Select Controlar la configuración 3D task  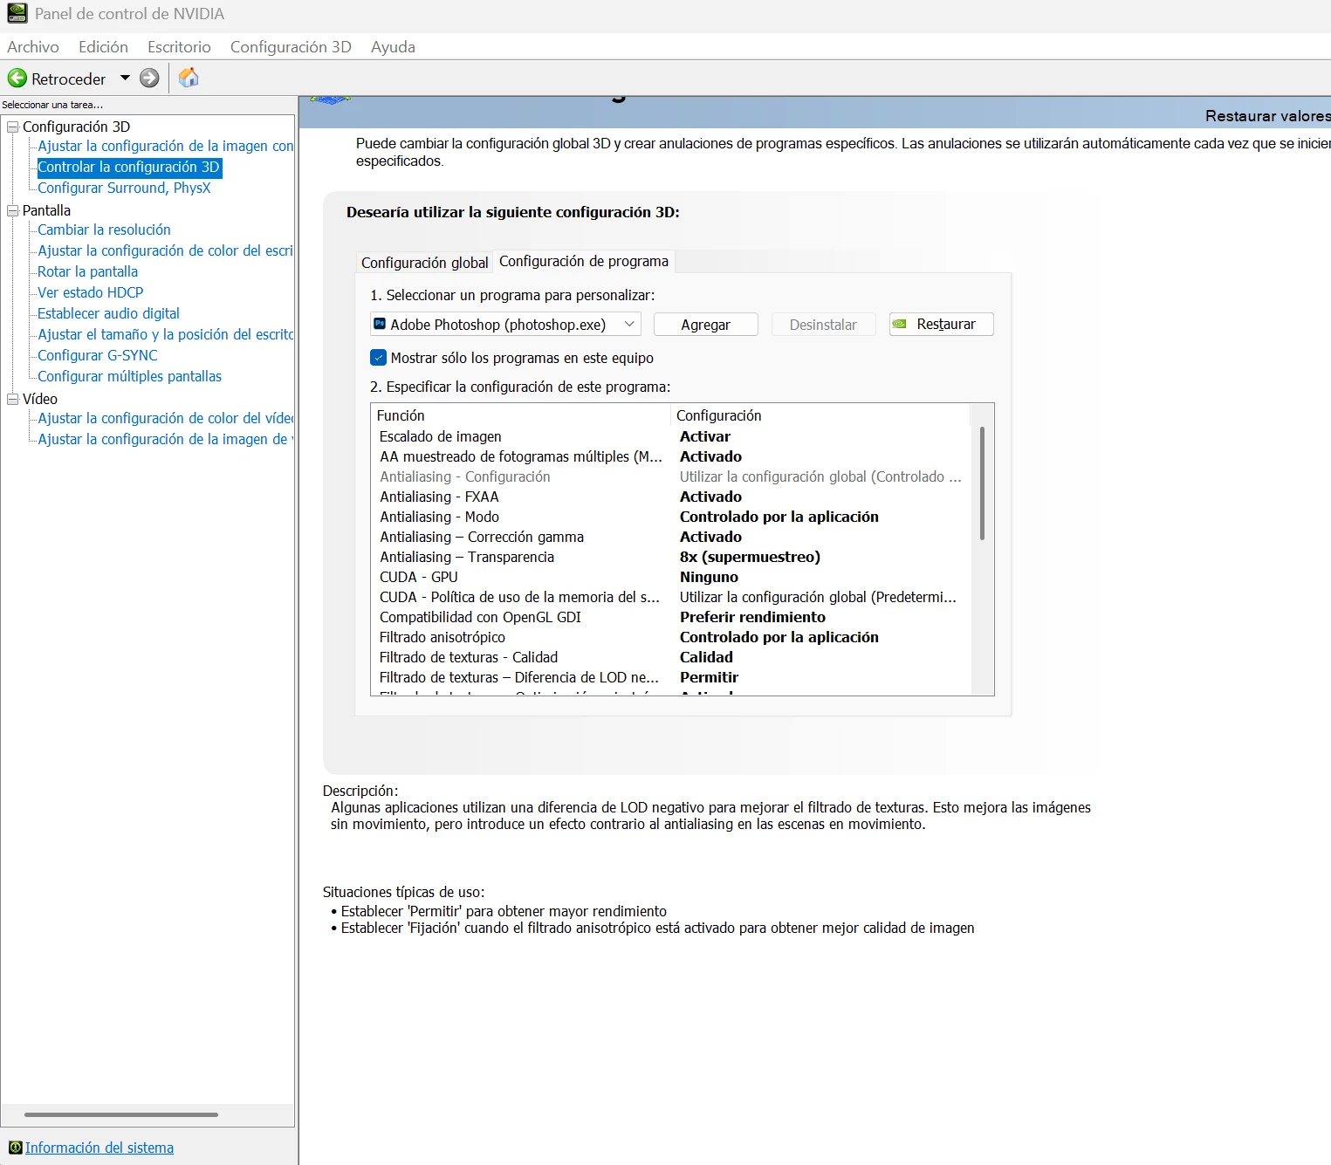pyautogui.click(x=129, y=167)
